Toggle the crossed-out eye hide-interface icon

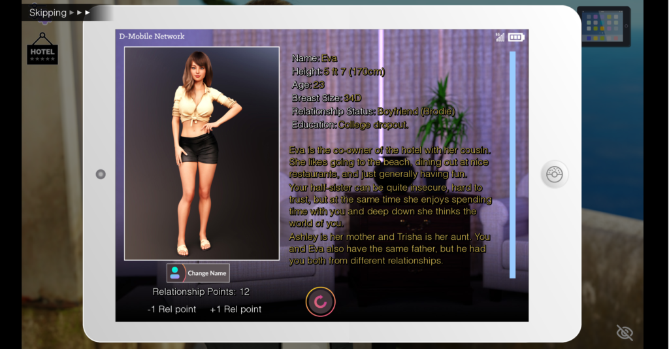(x=625, y=333)
